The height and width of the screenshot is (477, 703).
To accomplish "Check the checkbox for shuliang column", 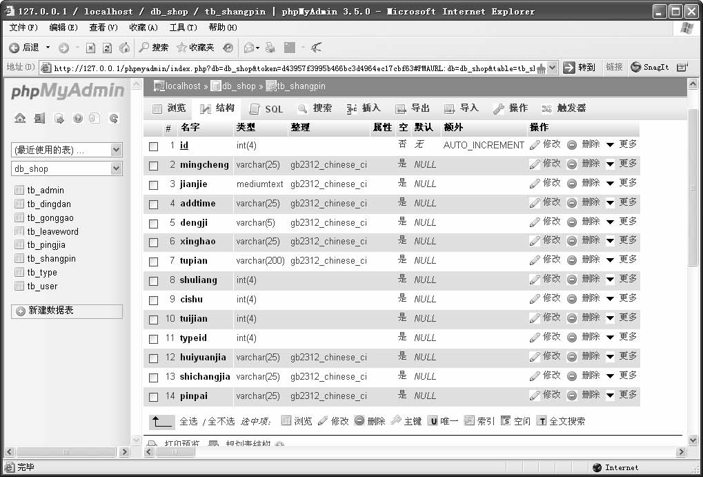I will [153, 281].
